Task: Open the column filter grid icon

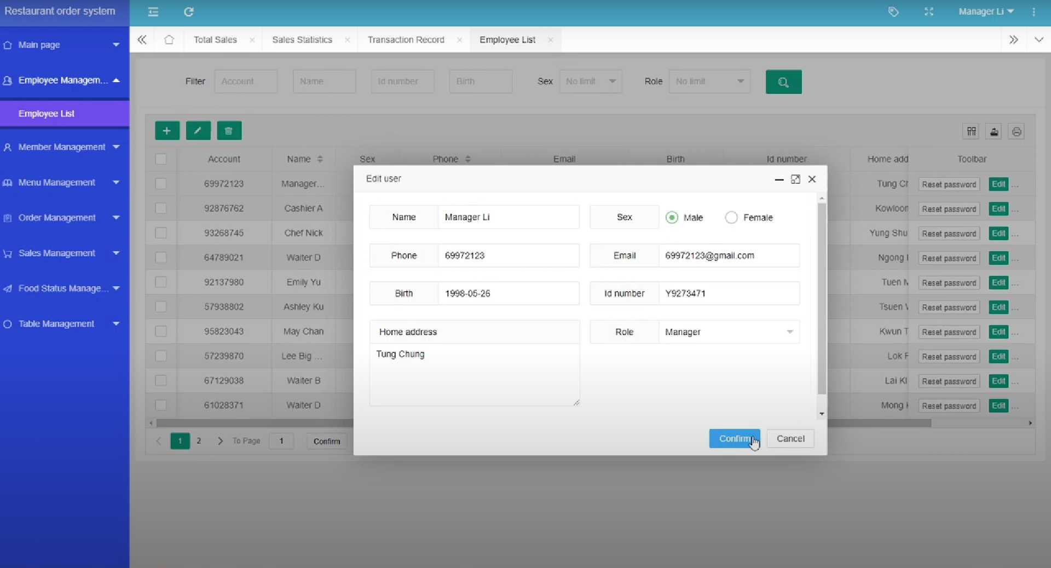Action: (x=971, y=131)
